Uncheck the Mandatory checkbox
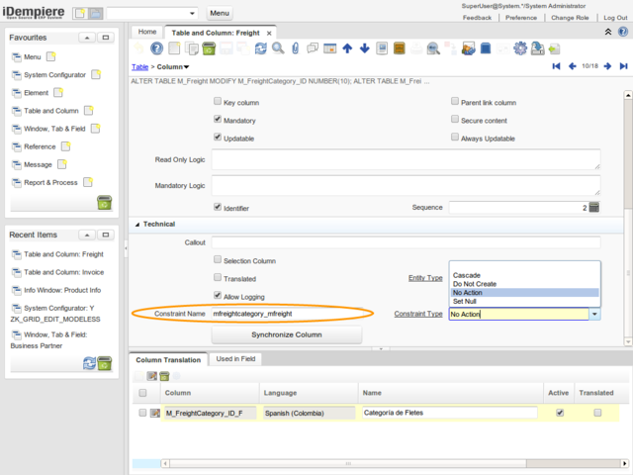 (x=218, y=120)
